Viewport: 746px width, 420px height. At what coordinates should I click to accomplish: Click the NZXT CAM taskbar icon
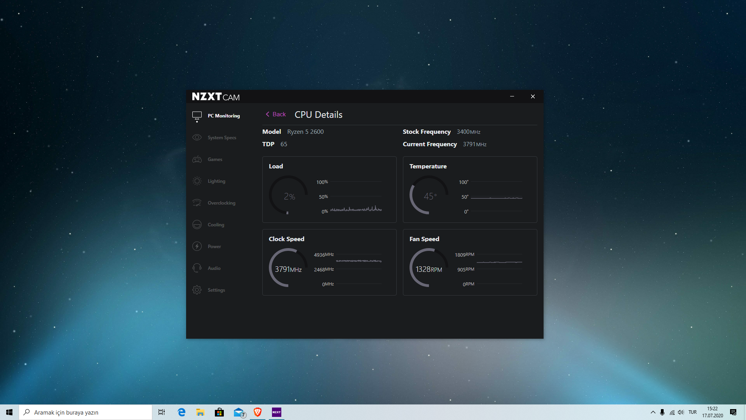click(277, 412)
